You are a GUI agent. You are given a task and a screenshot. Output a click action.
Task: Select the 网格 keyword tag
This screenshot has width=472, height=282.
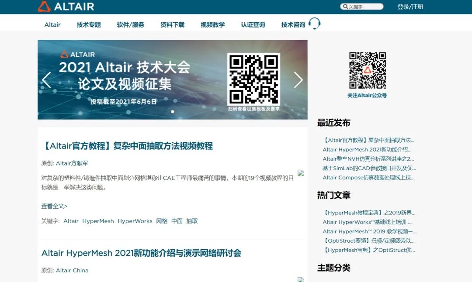point(162,221)
